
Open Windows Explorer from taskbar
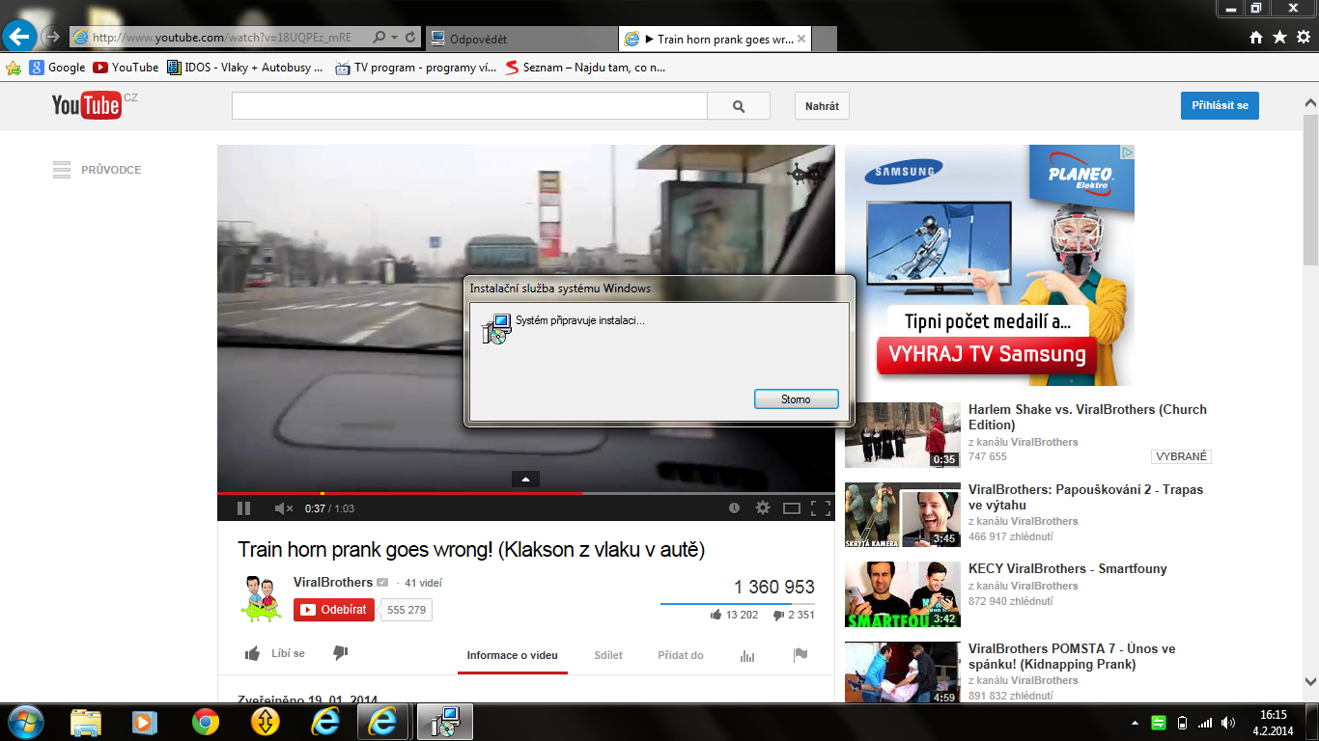click(x=86, y=722)
